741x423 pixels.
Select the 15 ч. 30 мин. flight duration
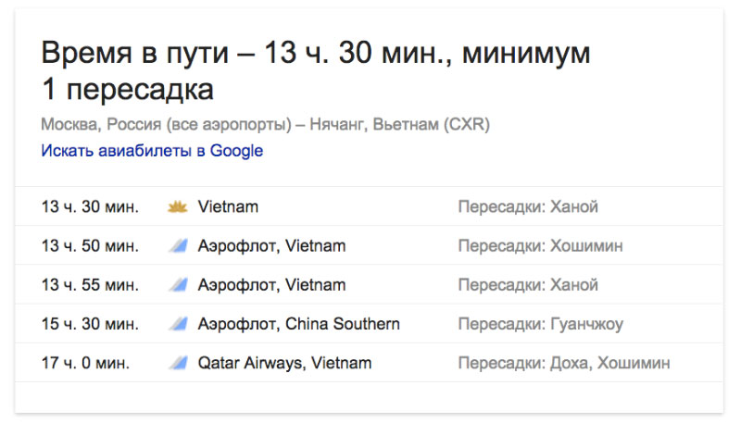(x=90, y=324)
